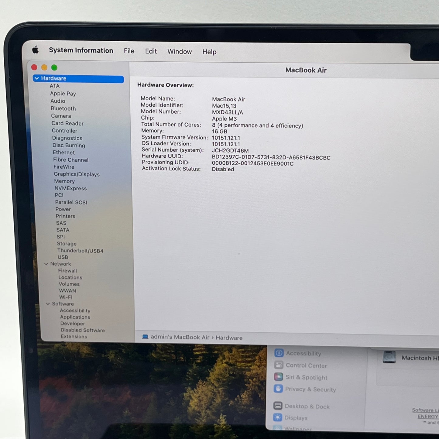Screen dimensions: 439x439
Task: Click the serial number JCH2GDT46M
Action: click(x=230, y=150)
